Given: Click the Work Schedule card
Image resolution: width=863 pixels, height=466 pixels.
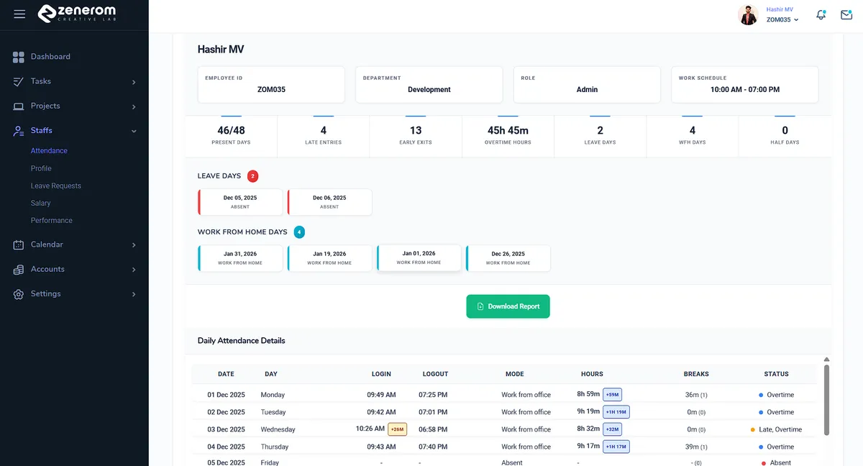Looking at the screenshot, I should (x=744, y=85).
